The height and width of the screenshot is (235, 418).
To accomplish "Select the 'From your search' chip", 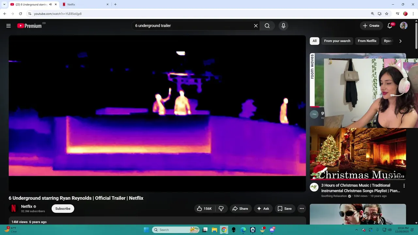I will 337,41.
